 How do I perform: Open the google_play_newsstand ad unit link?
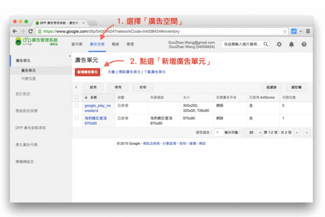[x=98, y=108]
